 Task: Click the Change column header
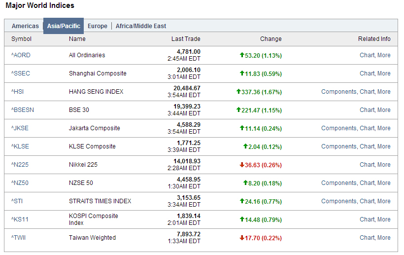coord(271,39)
